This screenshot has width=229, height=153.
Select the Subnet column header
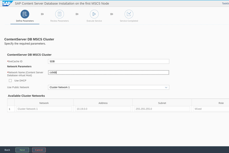click(x=162, y=103)
